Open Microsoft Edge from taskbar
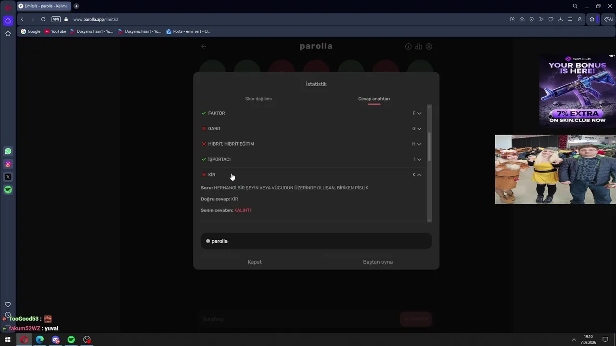The image size is (616, 346). tap(39, 340)
